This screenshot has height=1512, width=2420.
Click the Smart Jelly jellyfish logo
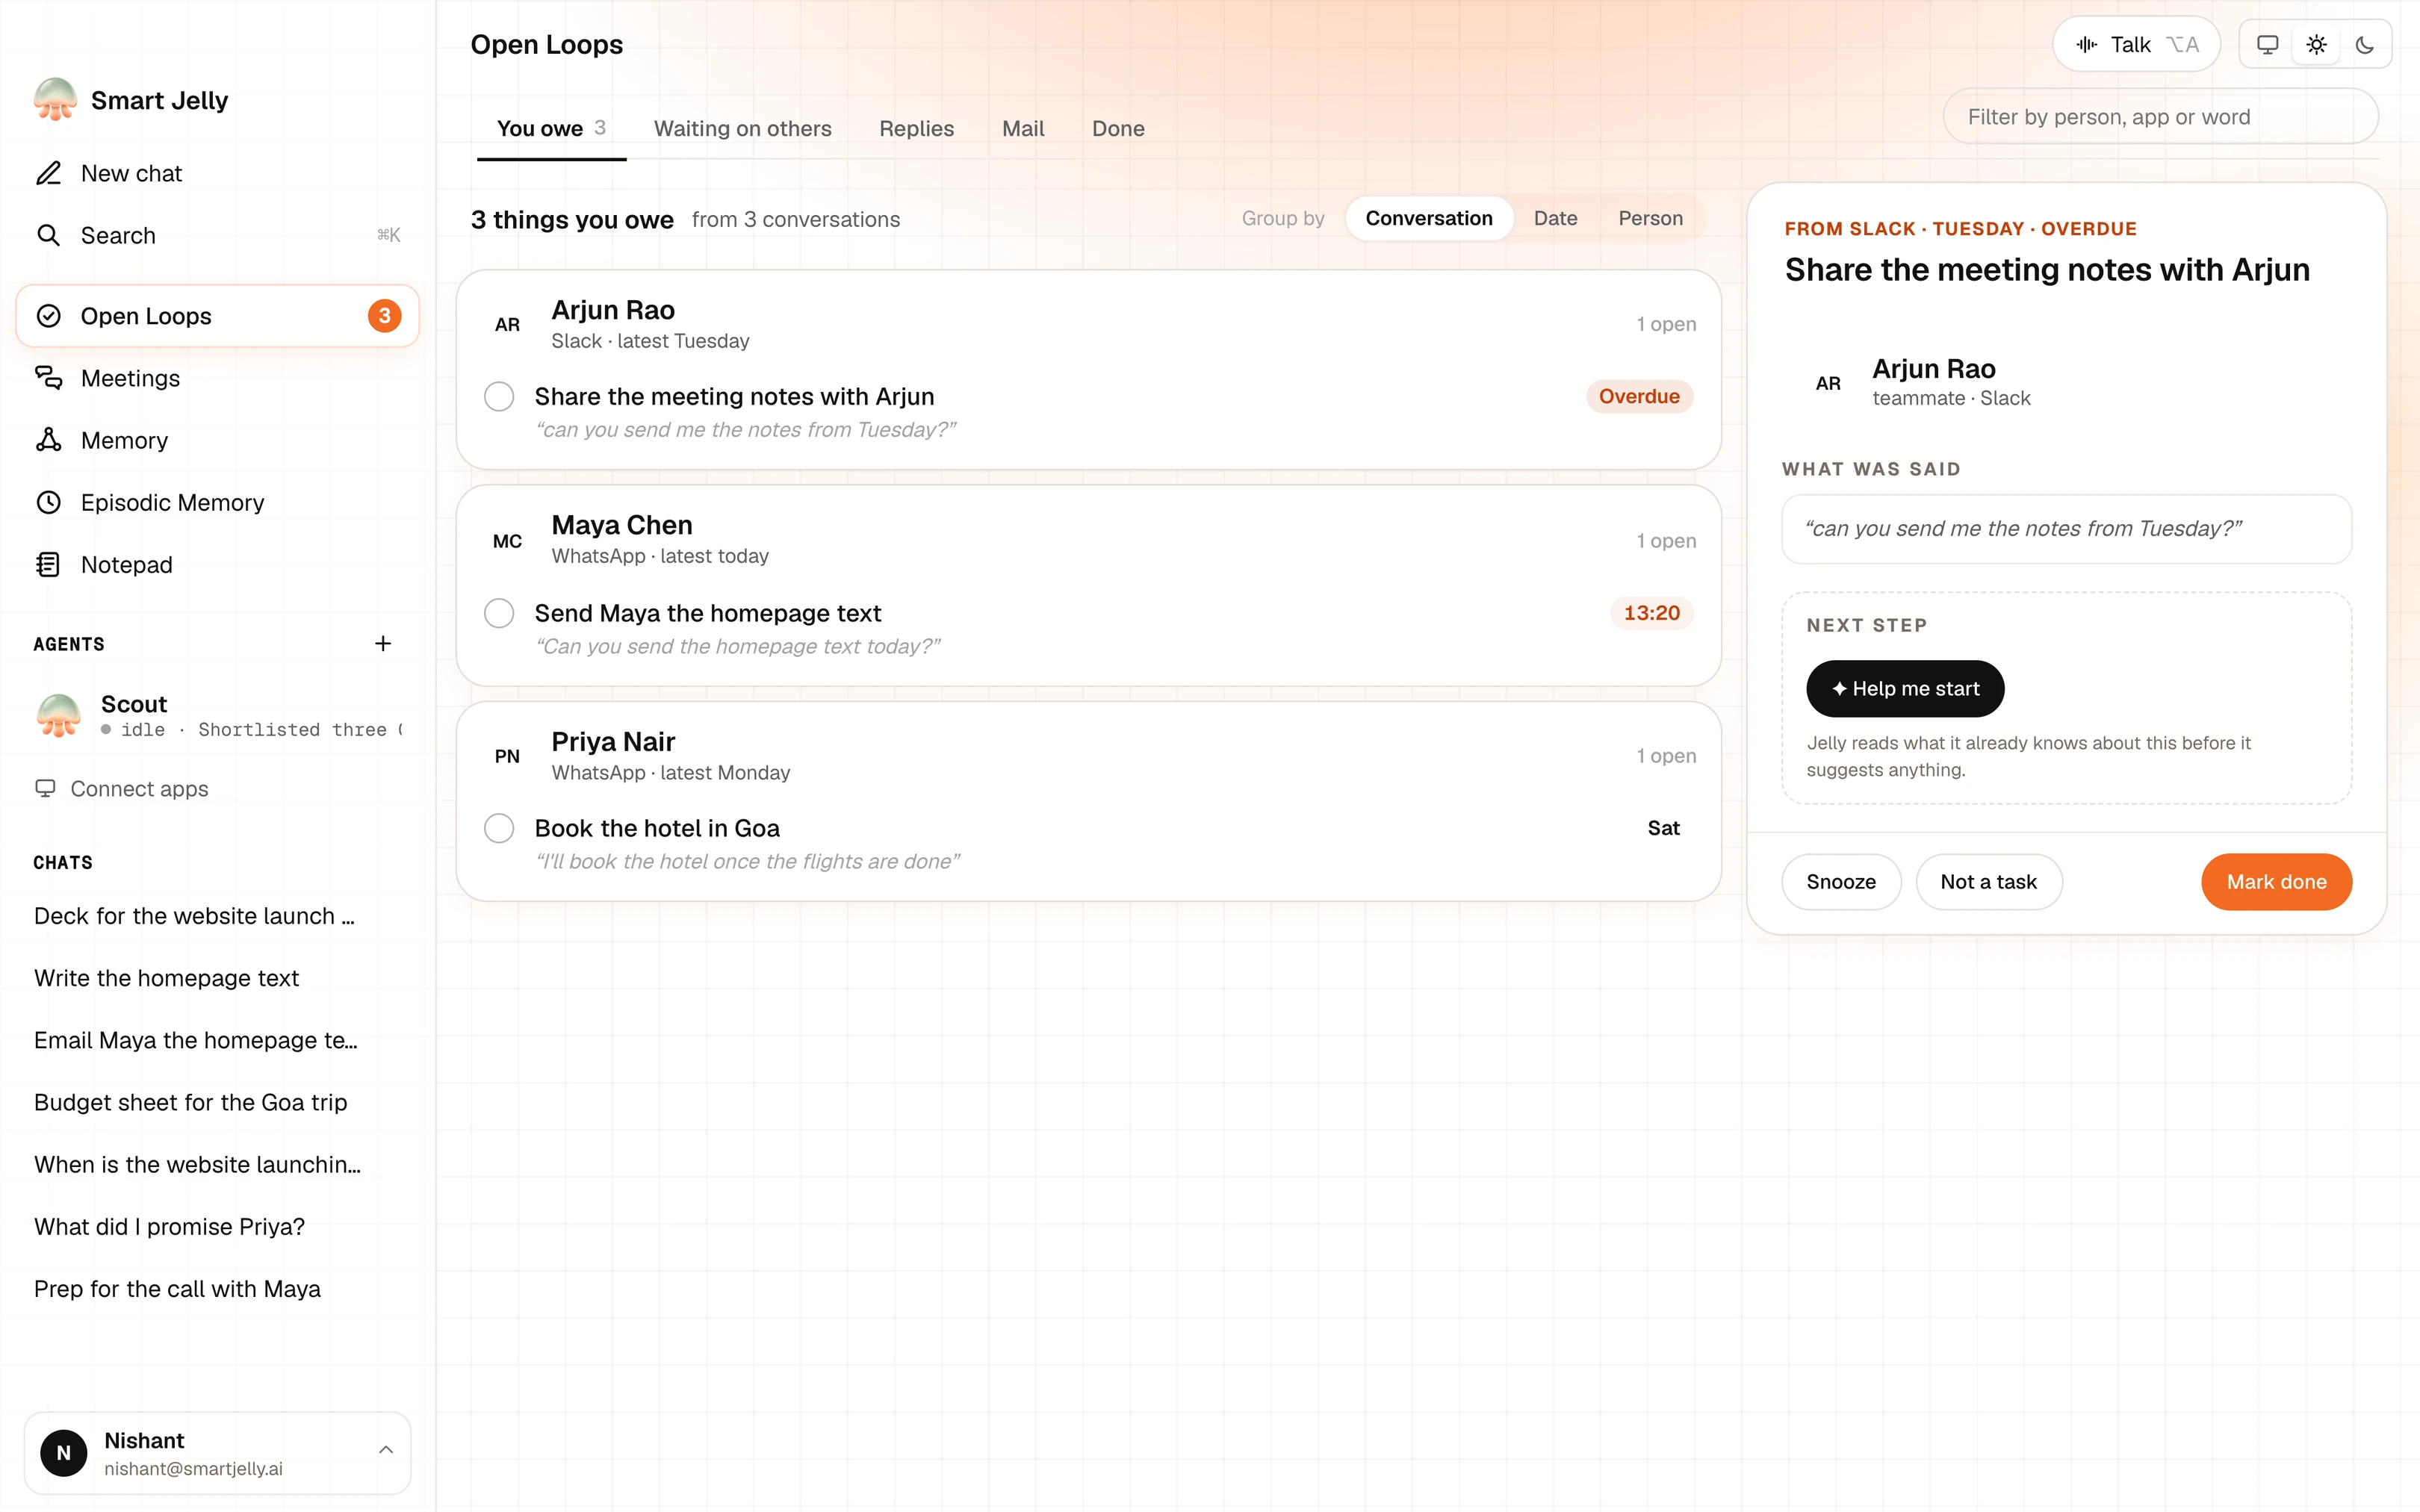click(55, 100)
